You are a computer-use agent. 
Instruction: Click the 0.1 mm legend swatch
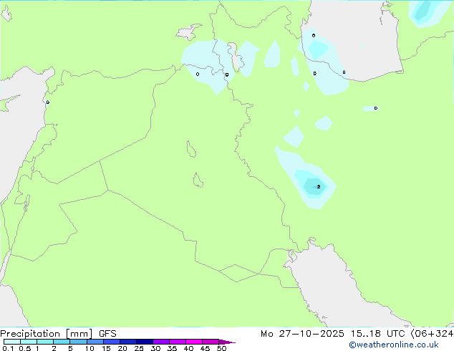point(12,342)
